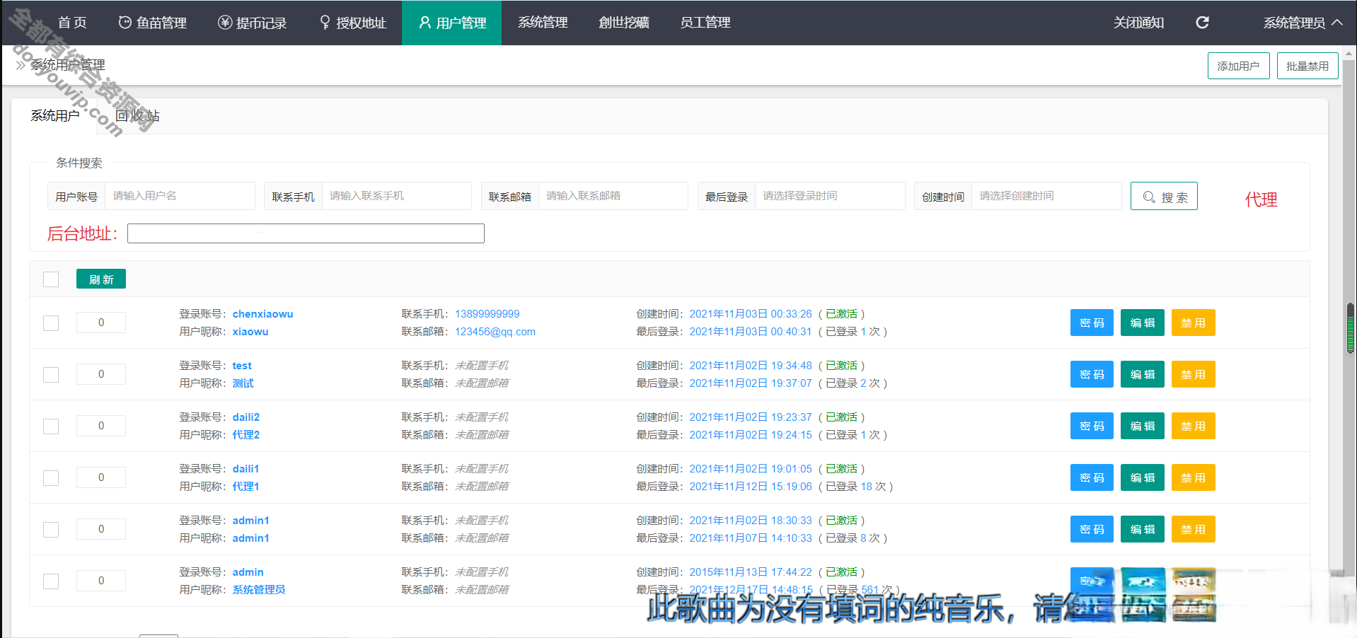Open the daili2 account link
The width and height of the screenshot is (1357, 638).
point(246,417)
